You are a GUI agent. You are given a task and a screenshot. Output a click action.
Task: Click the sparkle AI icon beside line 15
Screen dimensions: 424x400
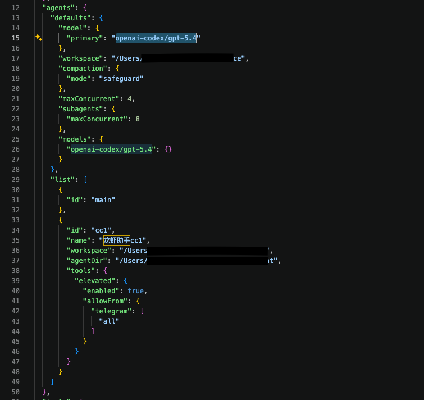39,38
